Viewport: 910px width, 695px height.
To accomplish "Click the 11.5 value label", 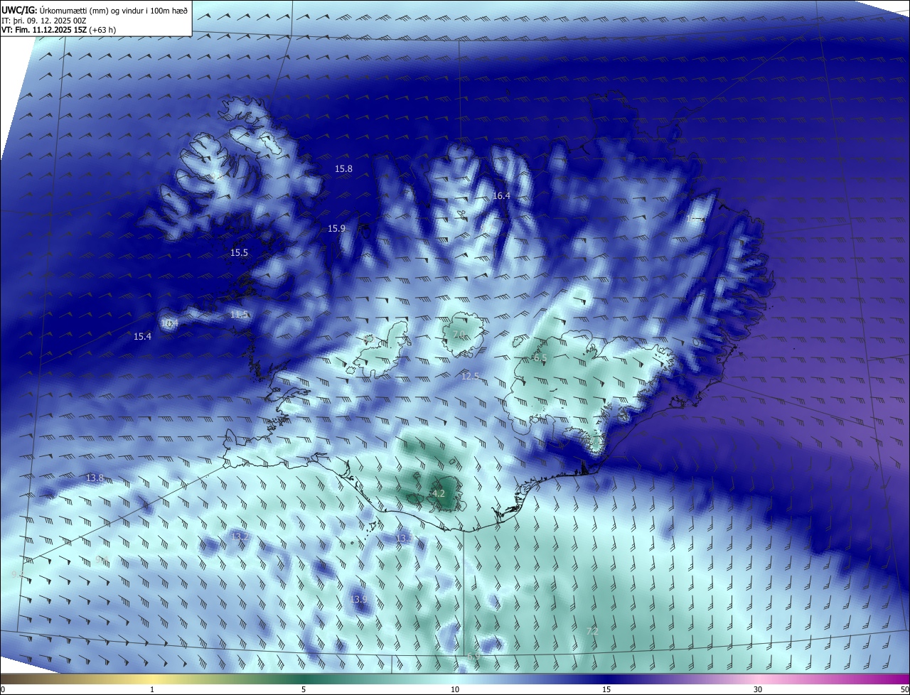I will pos(239,315).
